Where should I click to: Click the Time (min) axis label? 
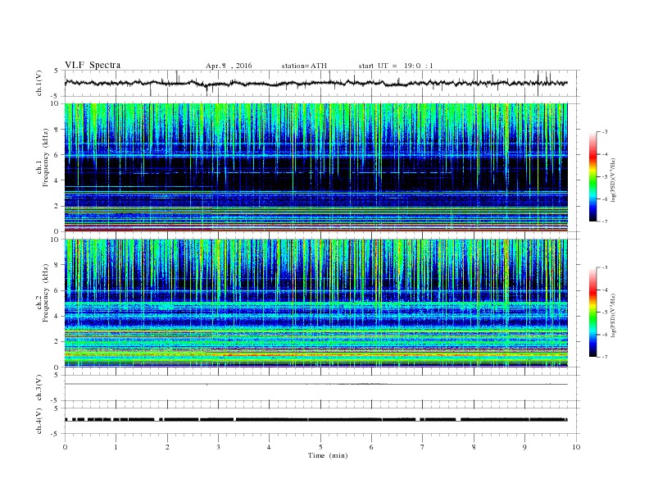coord(329,455)
